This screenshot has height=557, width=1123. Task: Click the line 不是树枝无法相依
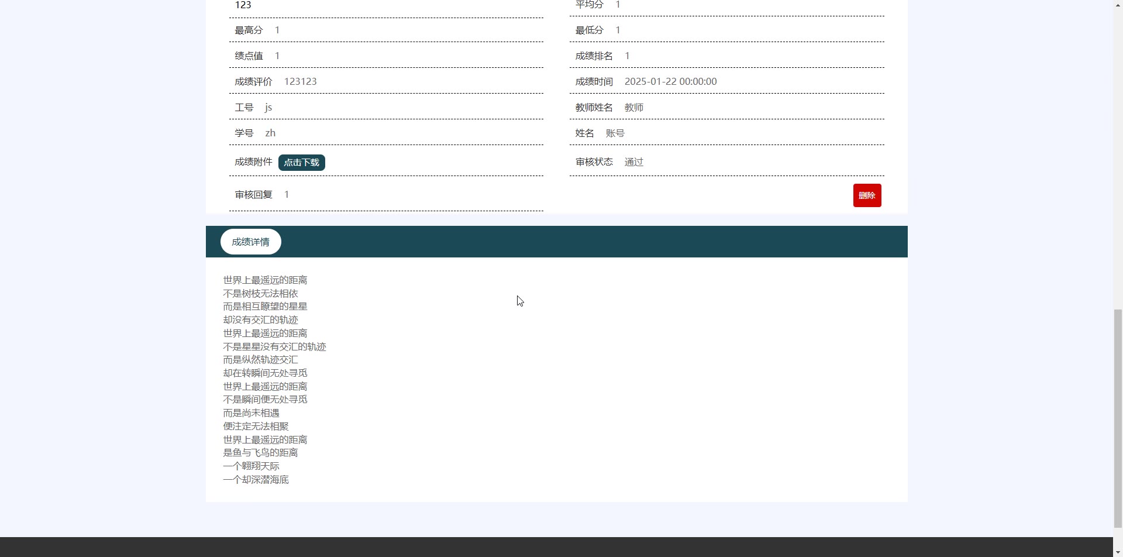point(260,294)
